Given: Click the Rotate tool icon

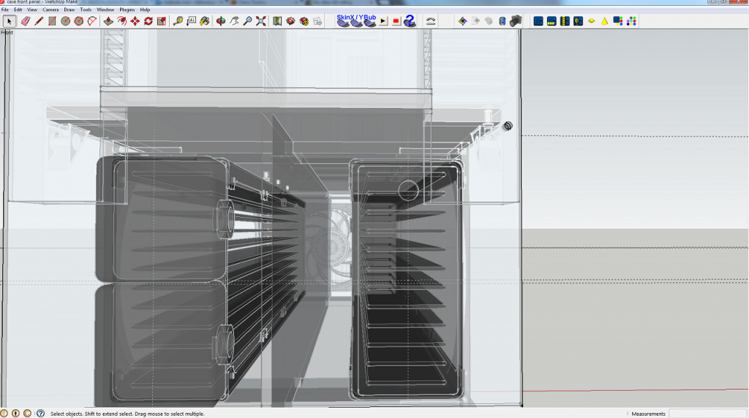Looking at the screenshot, I should (148, 21).
